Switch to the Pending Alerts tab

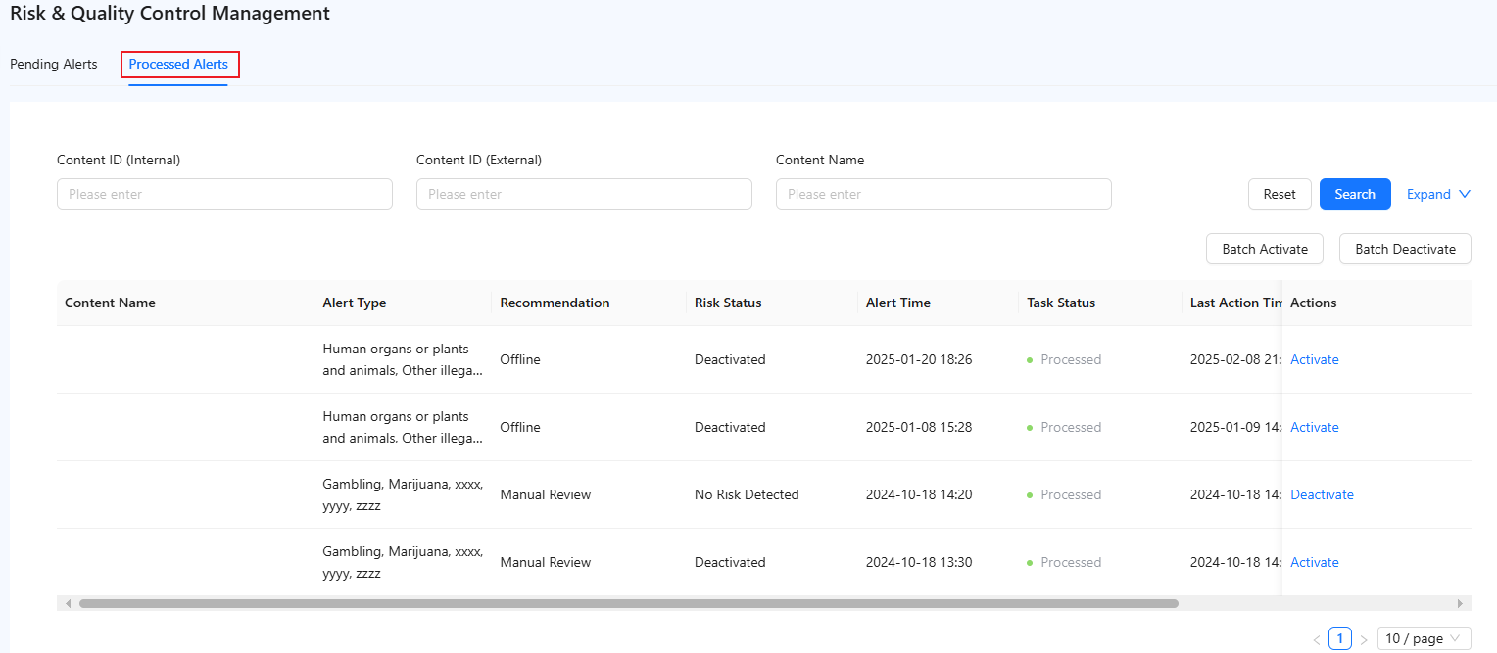click(x=54, y=65)
